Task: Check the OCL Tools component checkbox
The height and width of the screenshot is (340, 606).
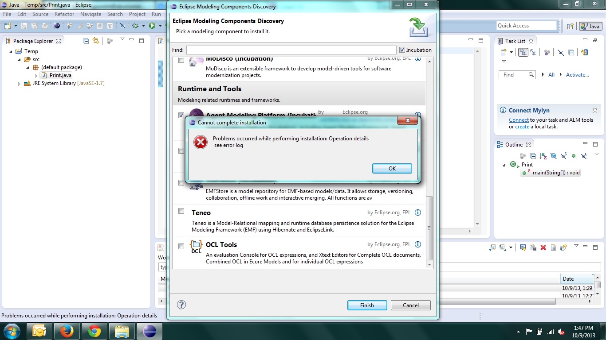Action: coord(181,247)
